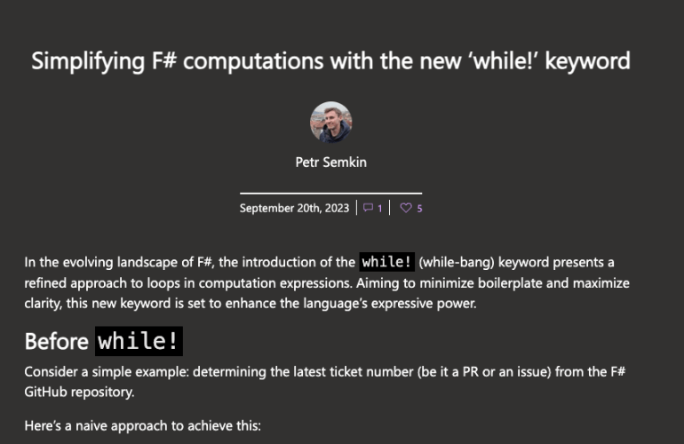
Task: Click the heart like icon
Action: point(406,209)
